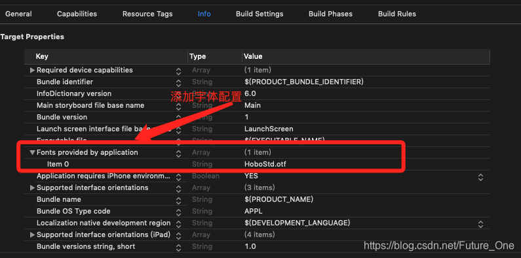Select the Bundle versions string, short key

click(86, 246)
